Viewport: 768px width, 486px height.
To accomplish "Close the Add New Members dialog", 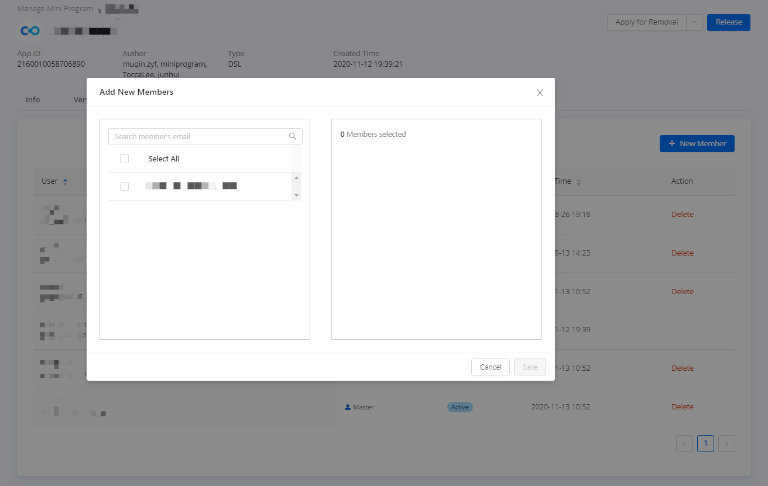I will [540, 92].
